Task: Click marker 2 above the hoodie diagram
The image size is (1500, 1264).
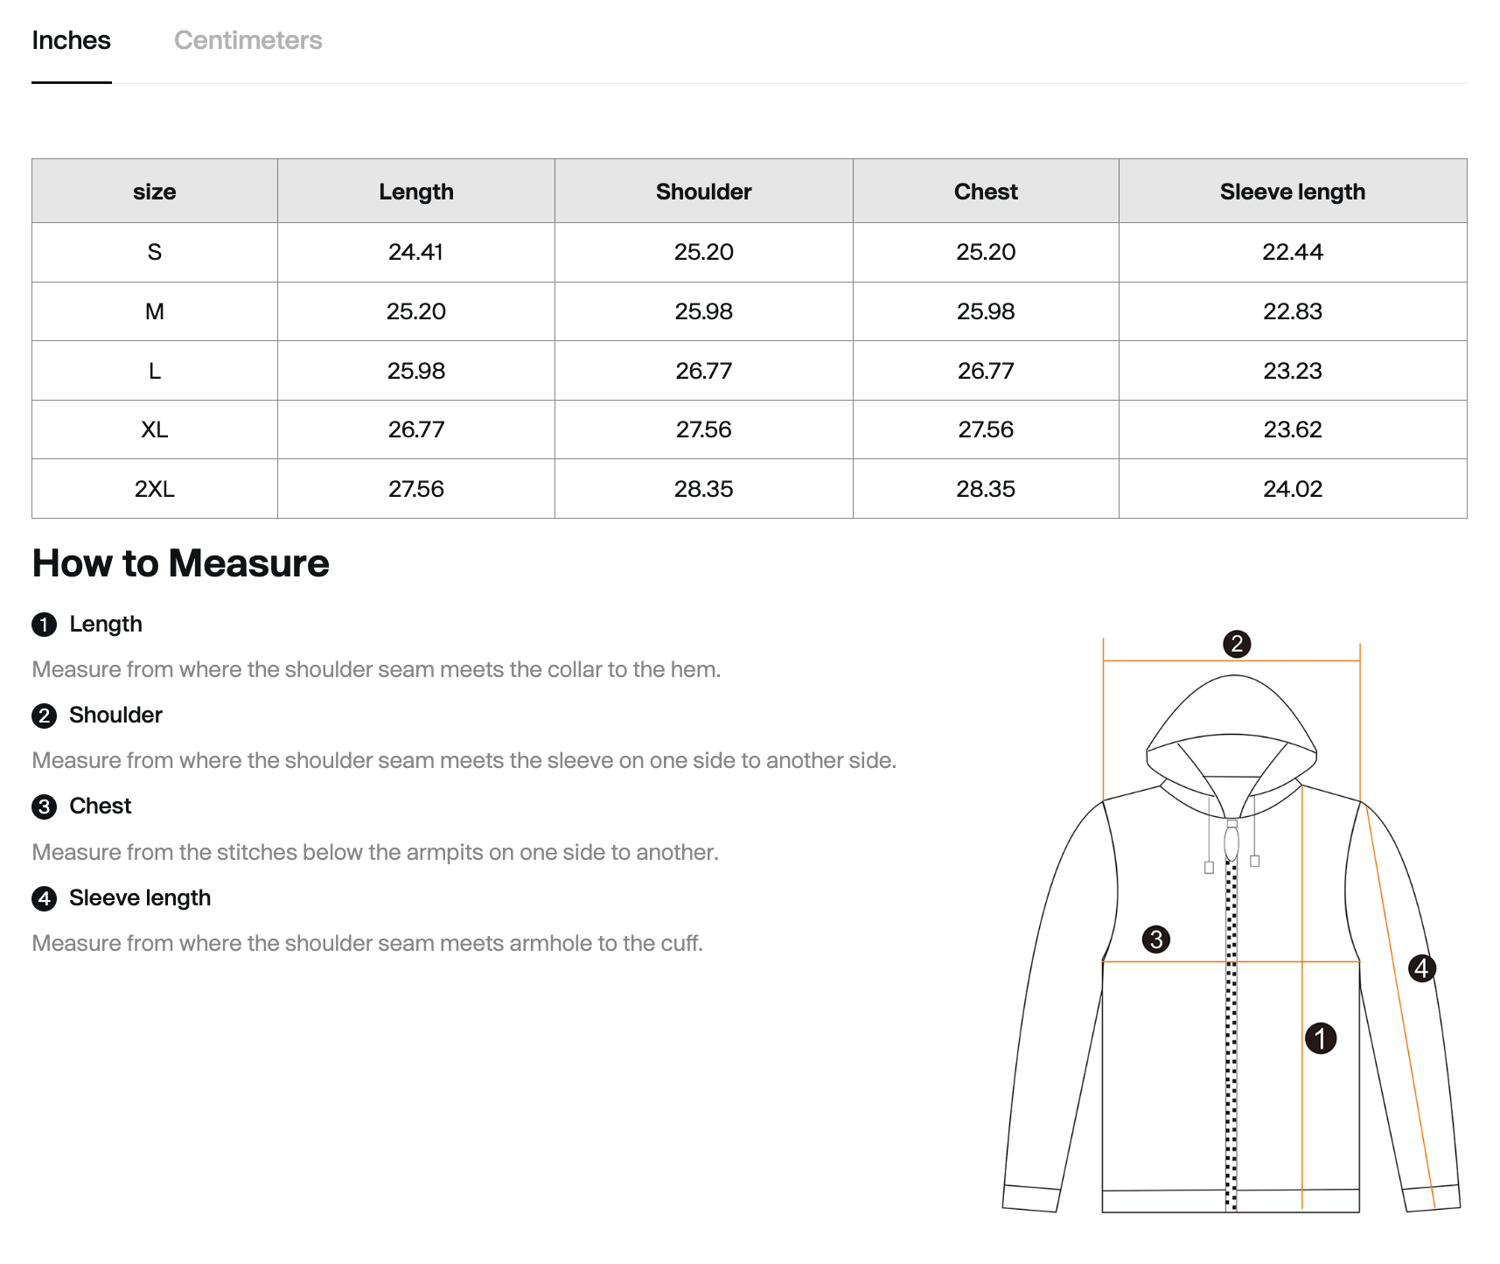Action: pyautogui.click(x=1236, y=645)
